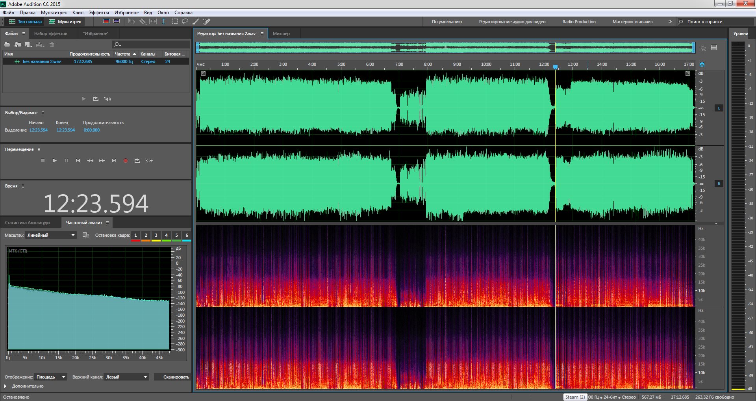
Task: Select the Time Selection tool
Action: click(163, 22)
